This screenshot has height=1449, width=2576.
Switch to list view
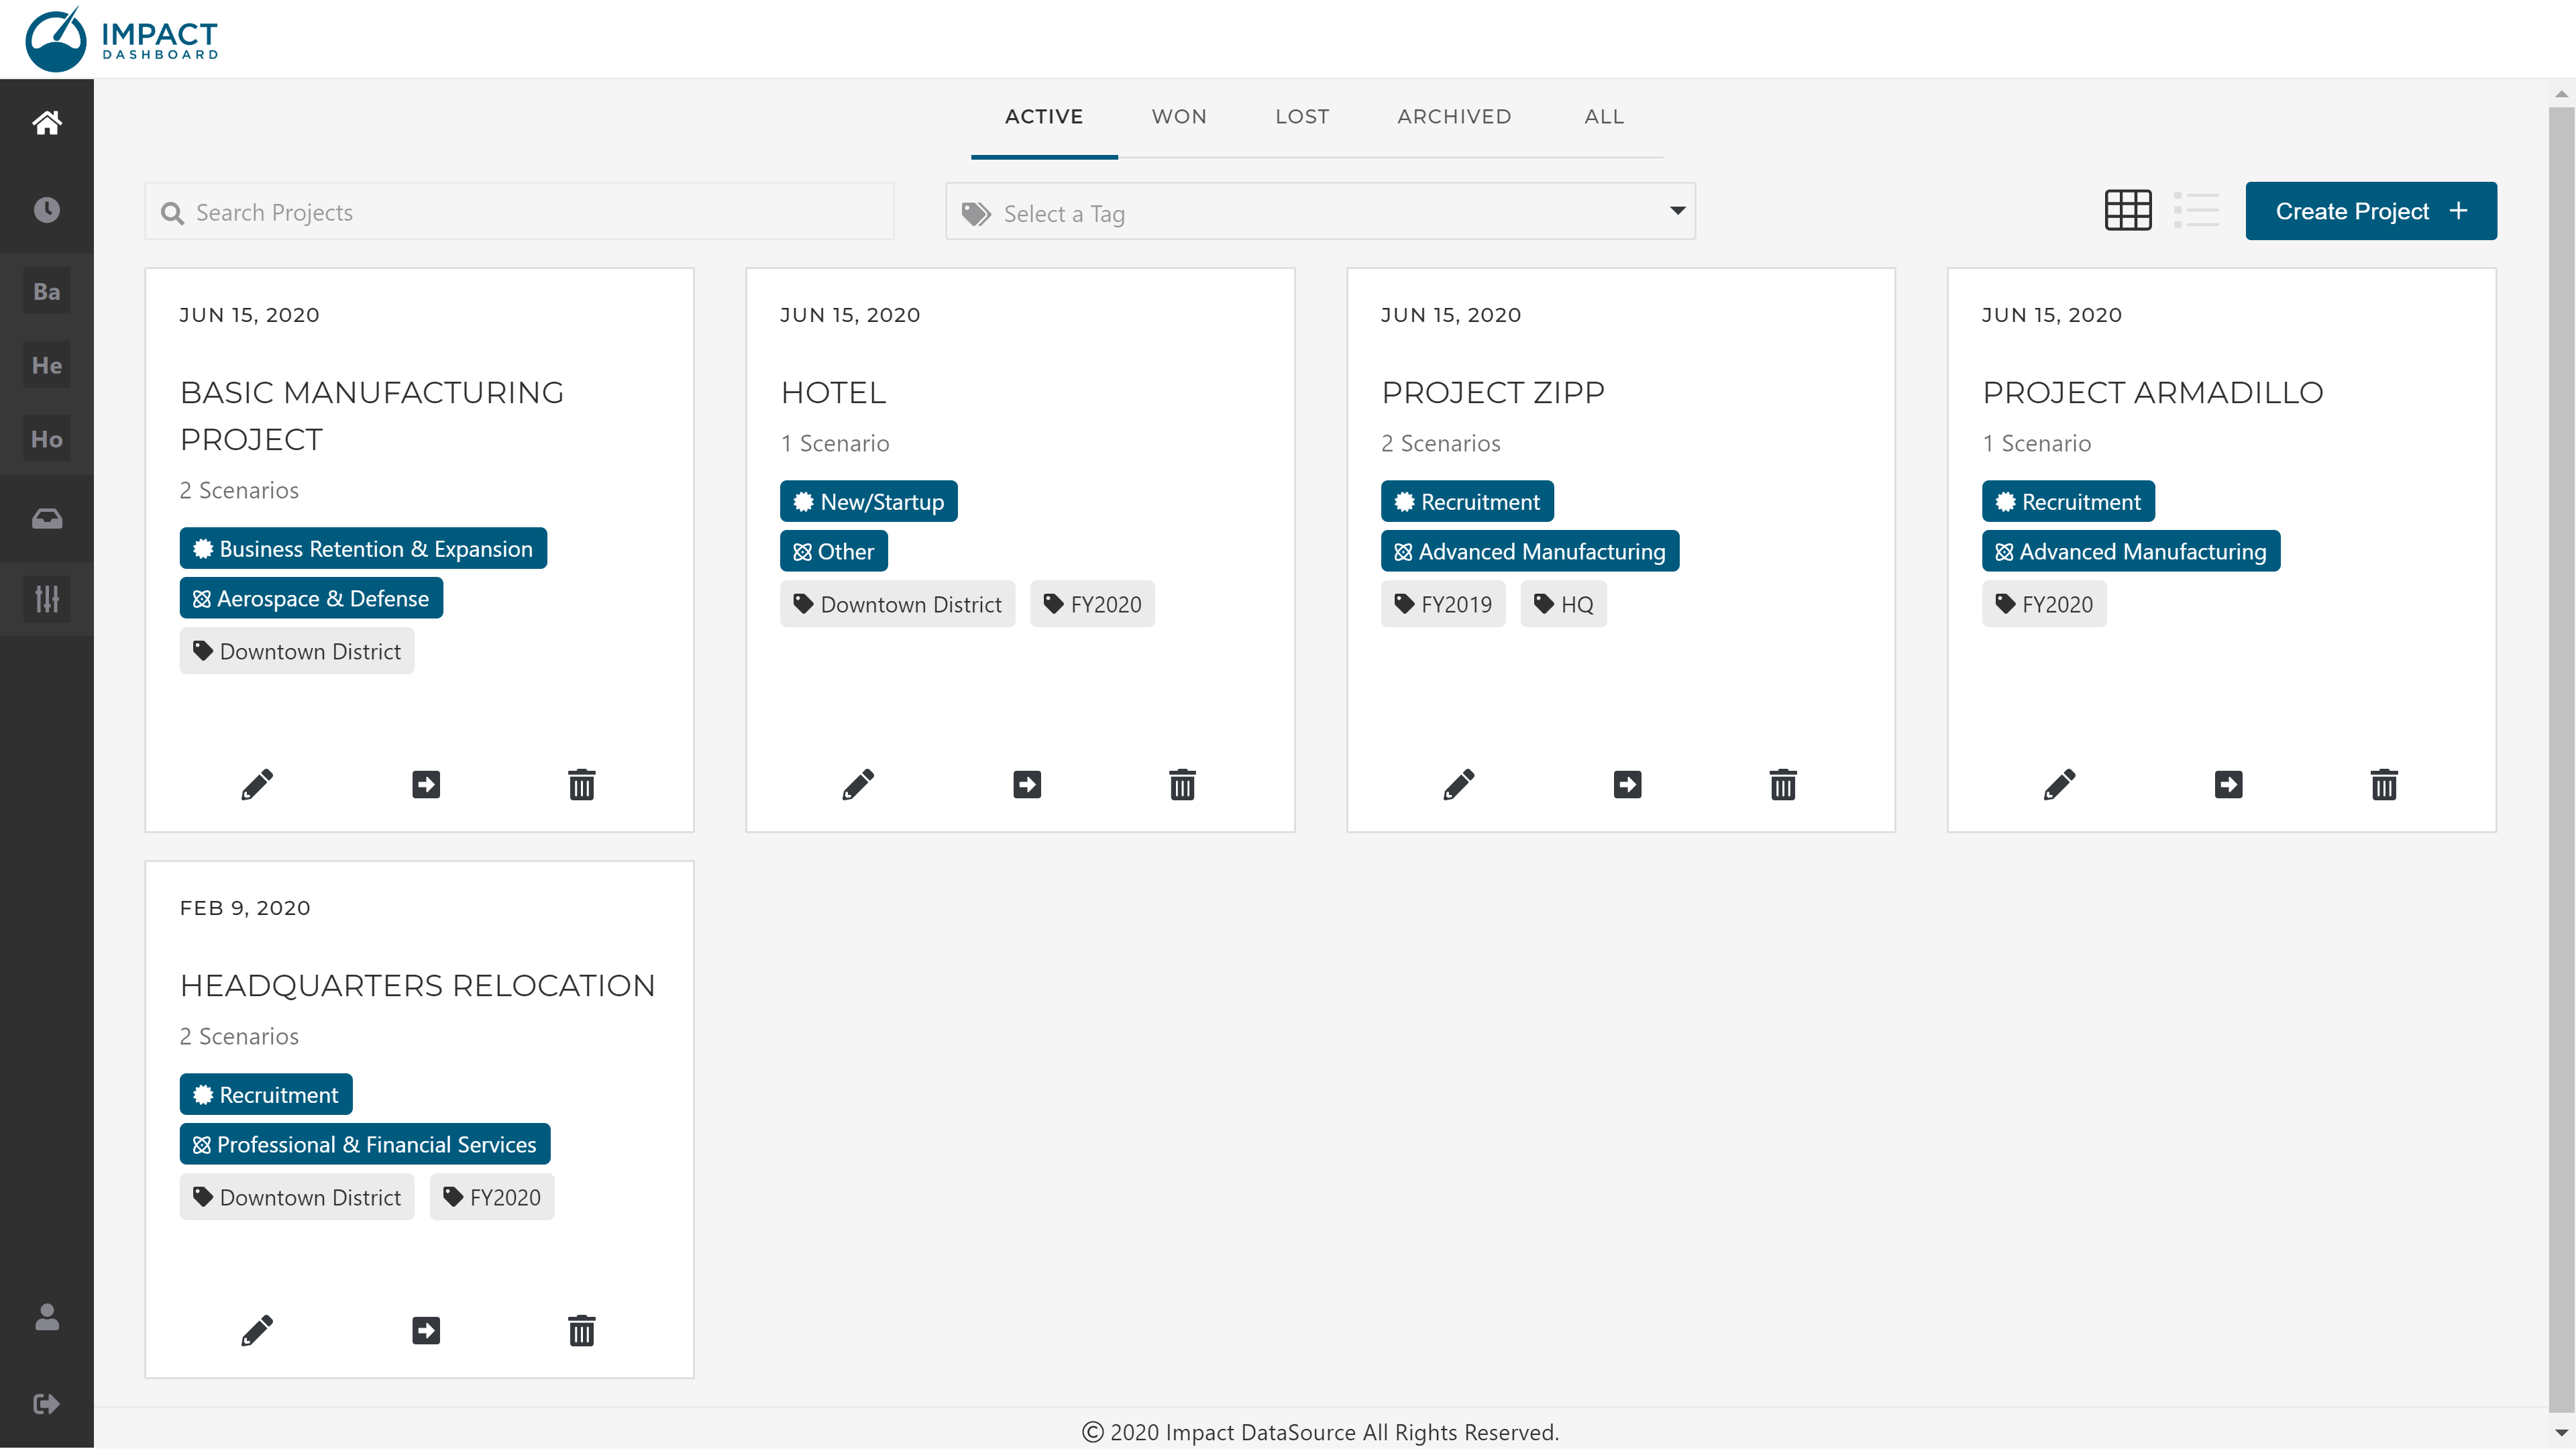coord(2197,210)
